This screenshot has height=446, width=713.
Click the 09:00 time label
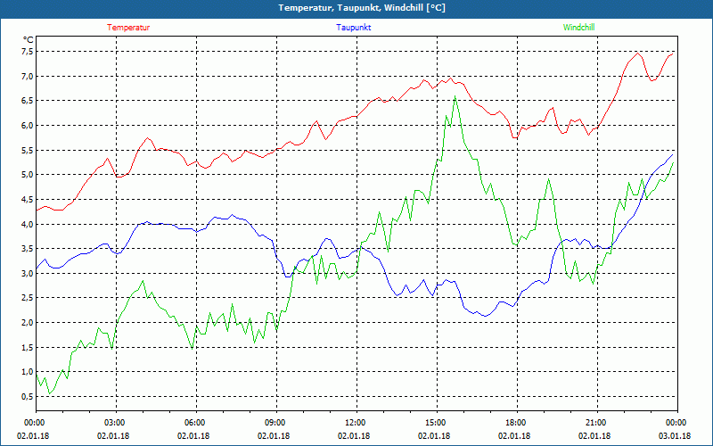tap(276, 423)
